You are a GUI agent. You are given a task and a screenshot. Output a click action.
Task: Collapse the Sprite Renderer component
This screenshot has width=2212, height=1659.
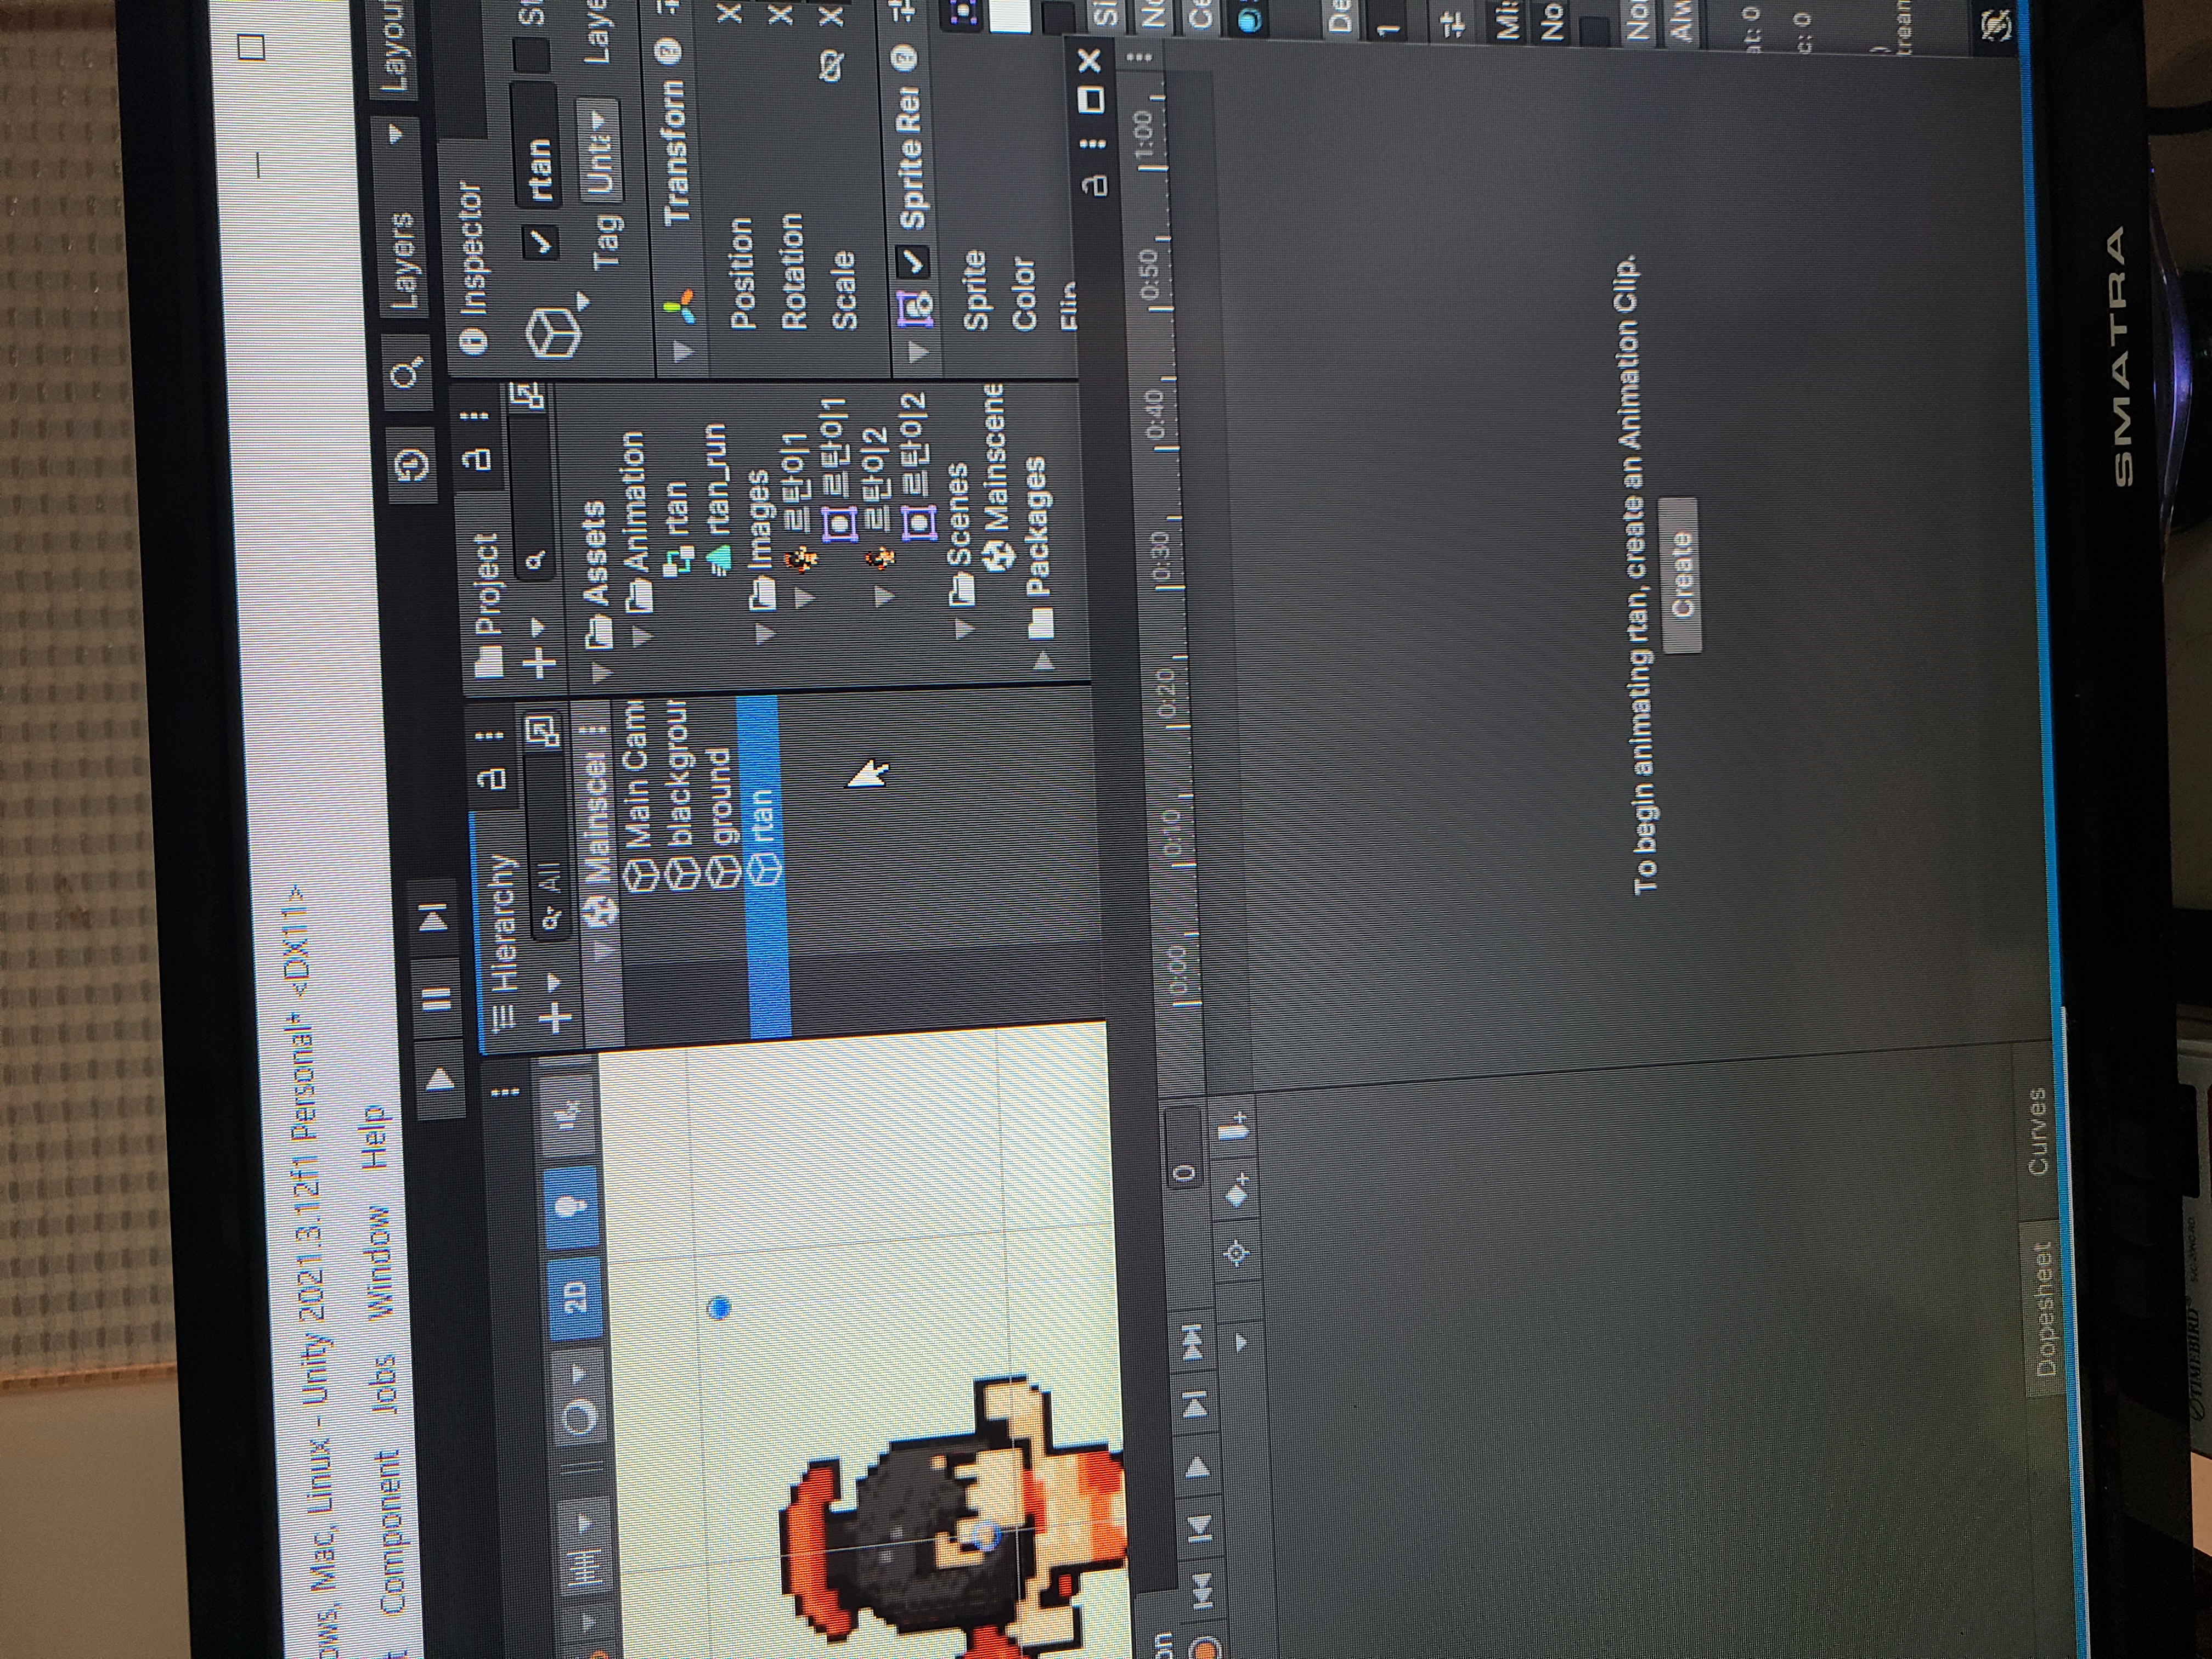point(919,351)
